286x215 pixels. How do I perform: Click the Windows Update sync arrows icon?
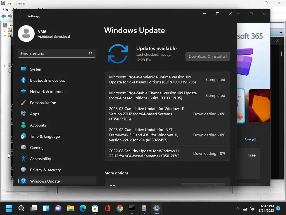pos(118,54)
